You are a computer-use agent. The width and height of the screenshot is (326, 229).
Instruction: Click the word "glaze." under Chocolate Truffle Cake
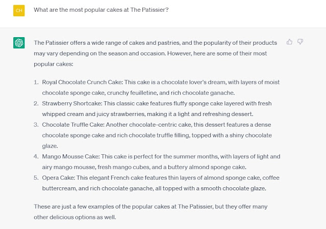(x=50, y=146)
